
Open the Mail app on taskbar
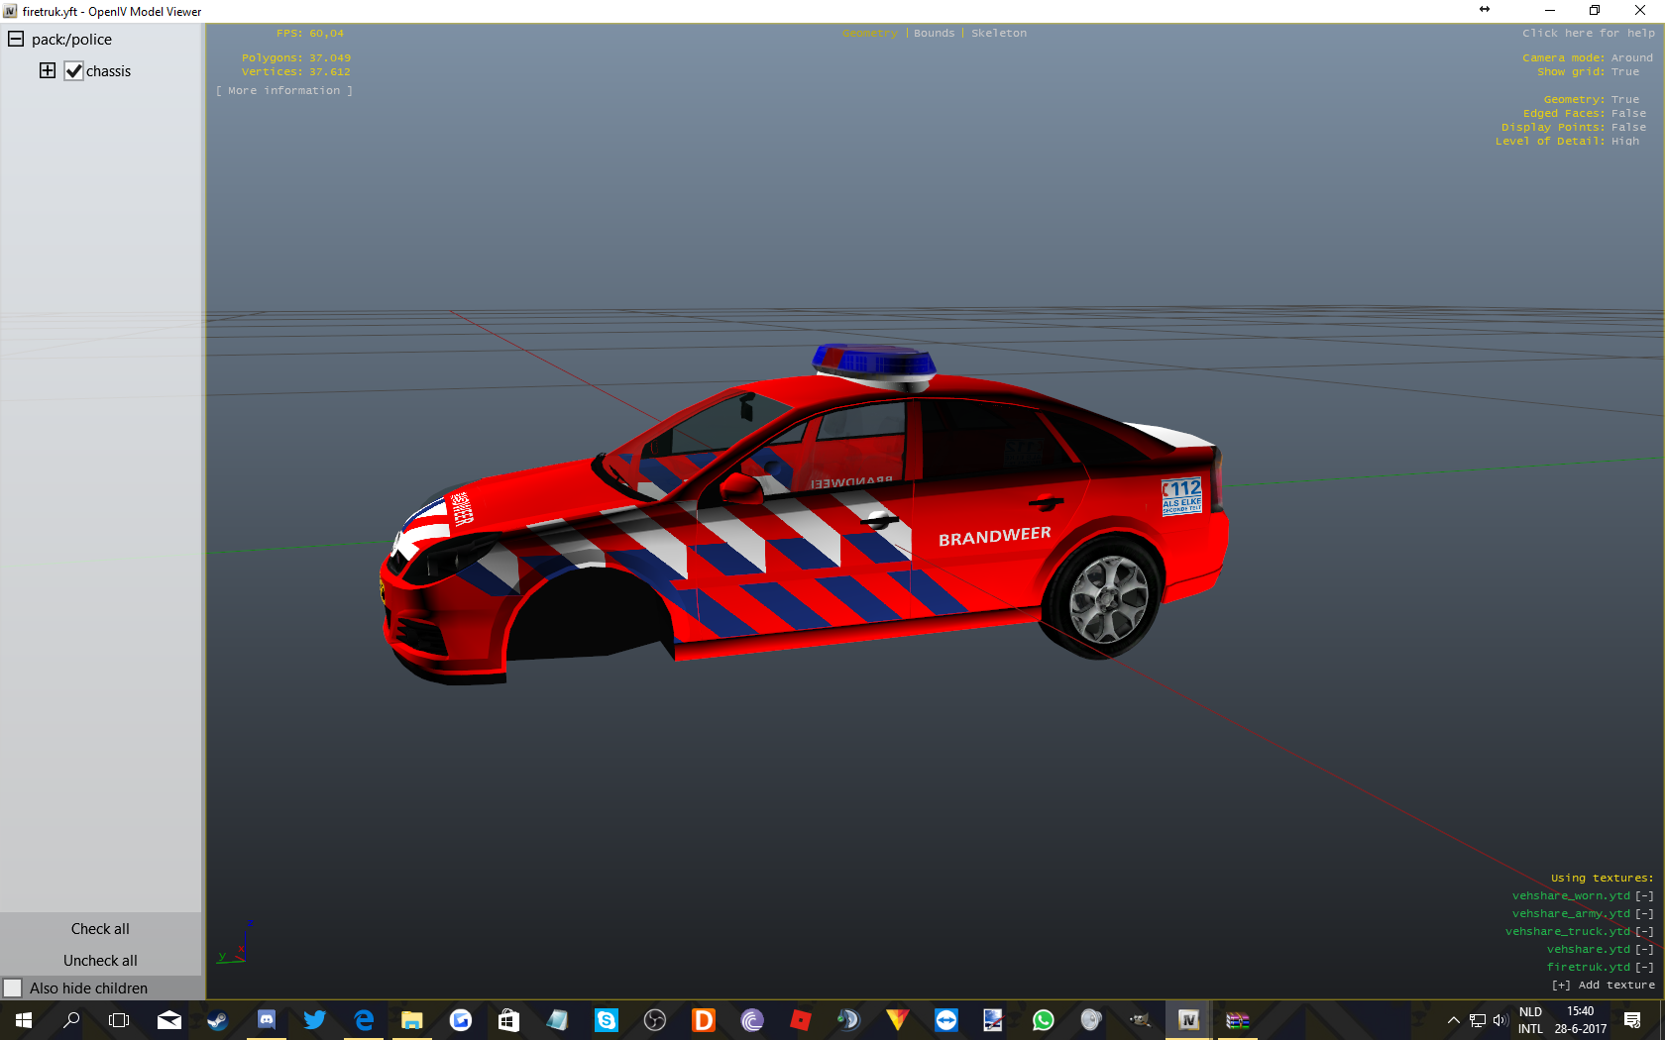pos(169,1020)
